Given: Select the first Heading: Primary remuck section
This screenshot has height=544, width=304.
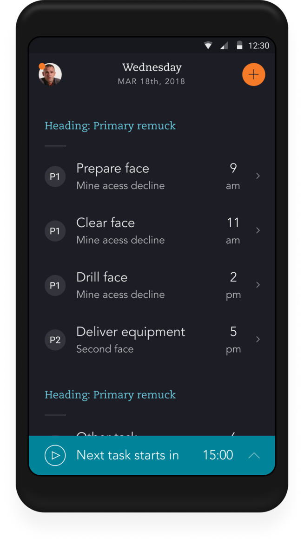Looking at the screenshot, I should tap(110, 125).
